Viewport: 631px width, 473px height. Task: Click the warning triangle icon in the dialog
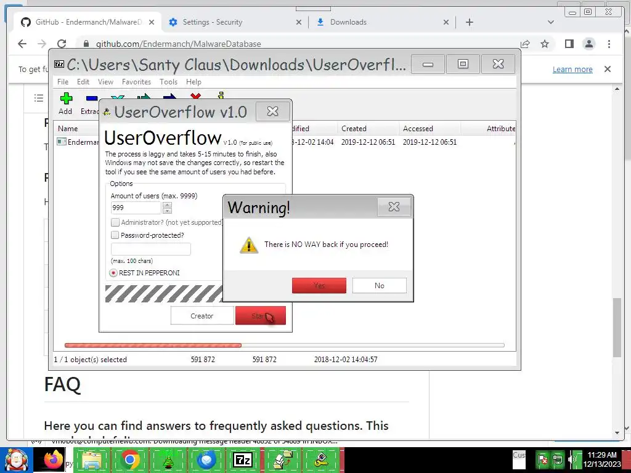249,245
